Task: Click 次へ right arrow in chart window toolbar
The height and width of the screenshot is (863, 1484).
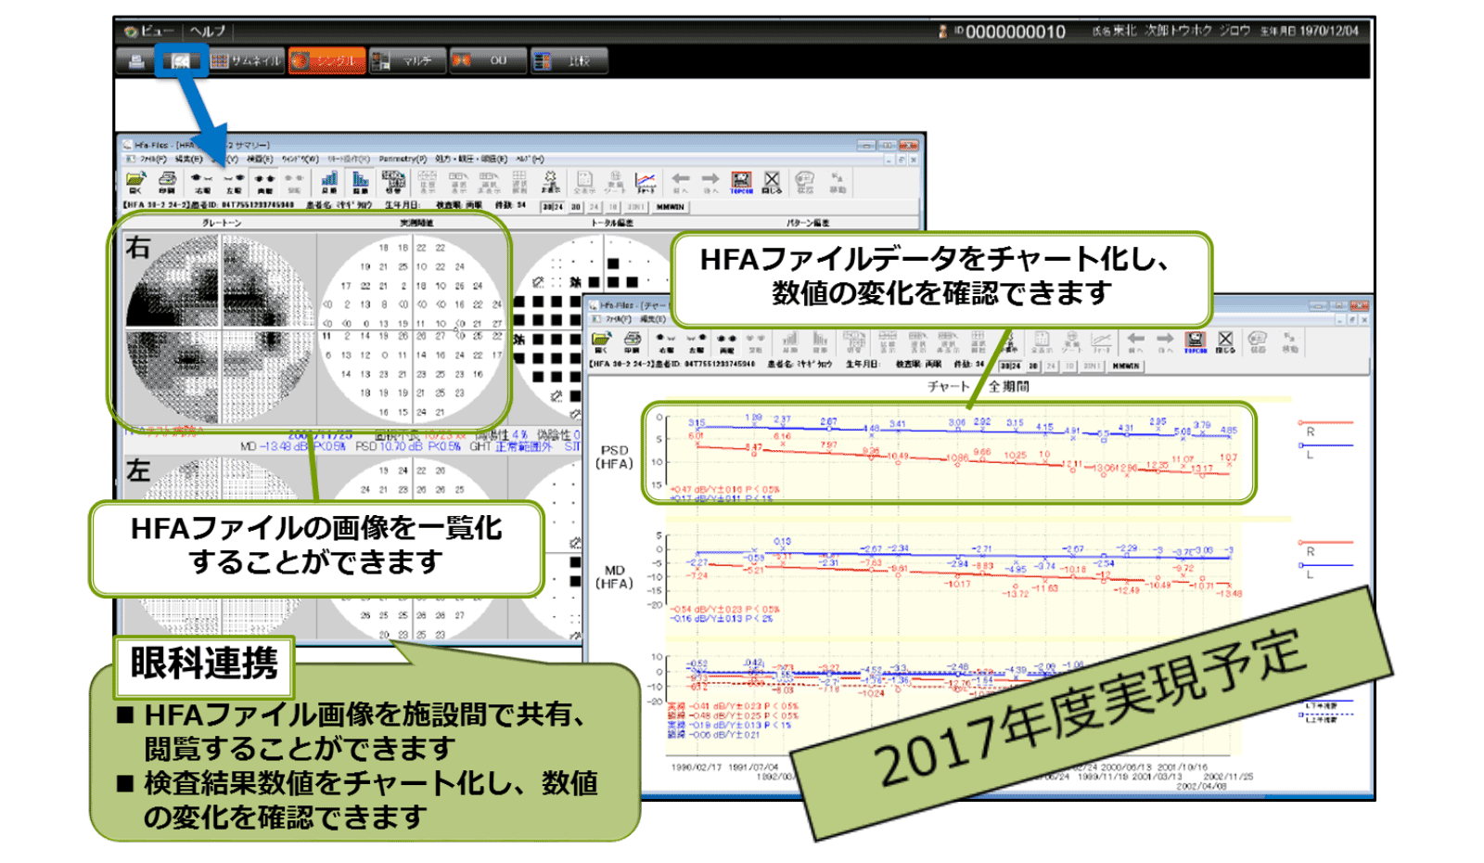Action: 1165,343
